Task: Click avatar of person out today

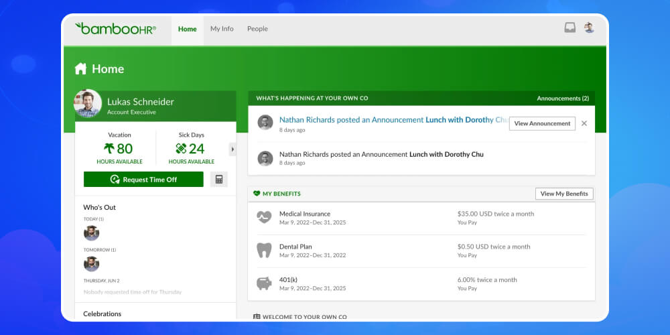Action: (x=91, y=233)
